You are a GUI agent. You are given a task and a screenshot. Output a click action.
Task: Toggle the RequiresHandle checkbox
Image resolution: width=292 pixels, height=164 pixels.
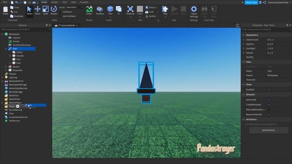pos(269,114)
